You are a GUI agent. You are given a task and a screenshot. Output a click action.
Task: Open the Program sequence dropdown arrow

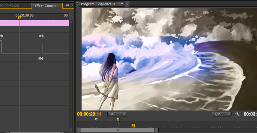pyautogui.click(x=122, y=4)
